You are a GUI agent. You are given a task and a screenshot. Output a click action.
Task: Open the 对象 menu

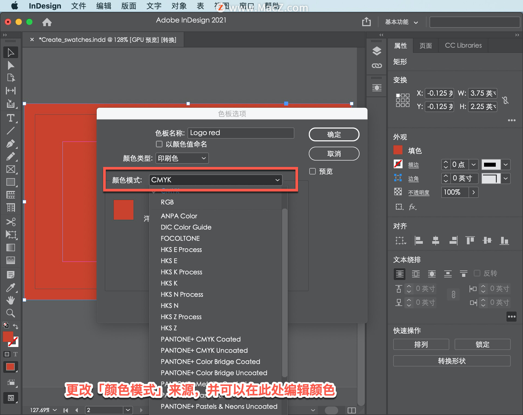(179, 6)
